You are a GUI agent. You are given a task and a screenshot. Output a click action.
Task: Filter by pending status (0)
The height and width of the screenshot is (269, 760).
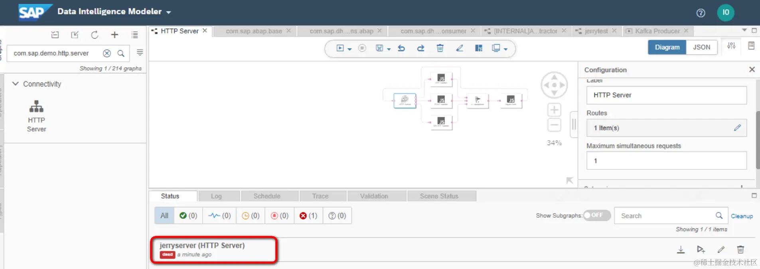(x=251, y=216)
